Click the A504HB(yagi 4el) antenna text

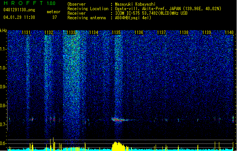pyautogui.click(x=133, y=18)
